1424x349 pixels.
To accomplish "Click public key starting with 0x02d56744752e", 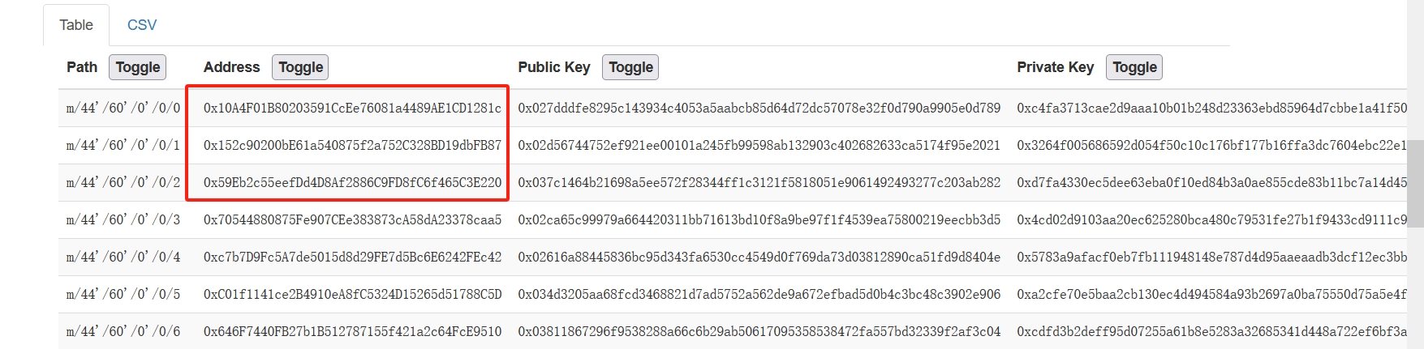I will [759, 145].
